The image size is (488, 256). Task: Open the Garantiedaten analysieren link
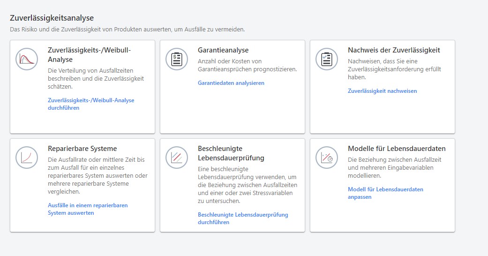[231, 83]
